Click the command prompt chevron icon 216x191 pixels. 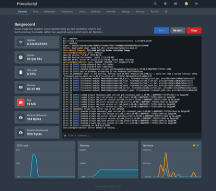[65, 135]
